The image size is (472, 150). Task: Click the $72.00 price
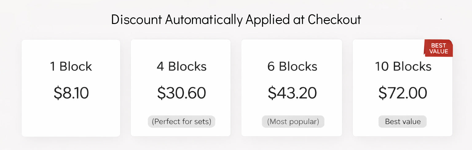click(x=403, y=93)
